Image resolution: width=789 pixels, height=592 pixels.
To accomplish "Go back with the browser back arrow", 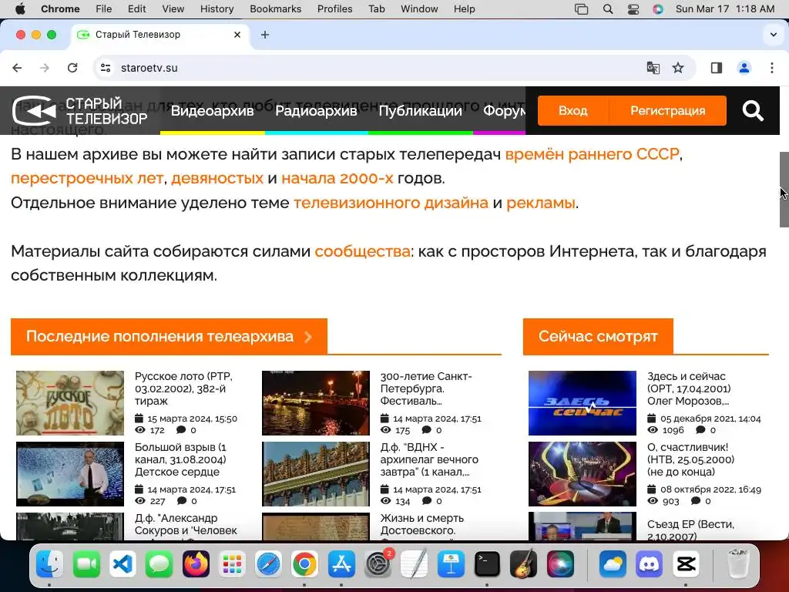I will 17,68.
